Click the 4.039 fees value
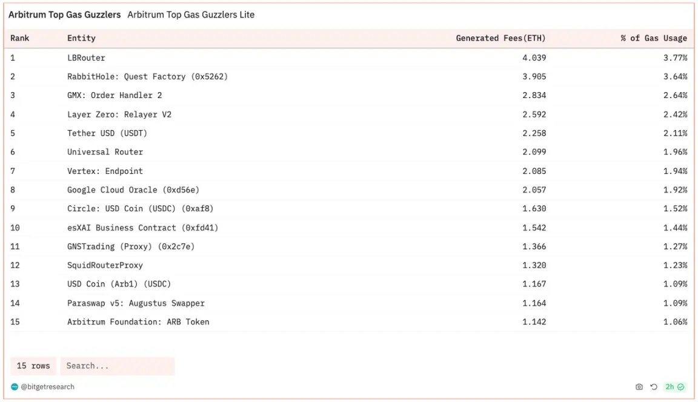Image resolution: width=698 pixels, height=402 pixels. (x=534, y=58)
